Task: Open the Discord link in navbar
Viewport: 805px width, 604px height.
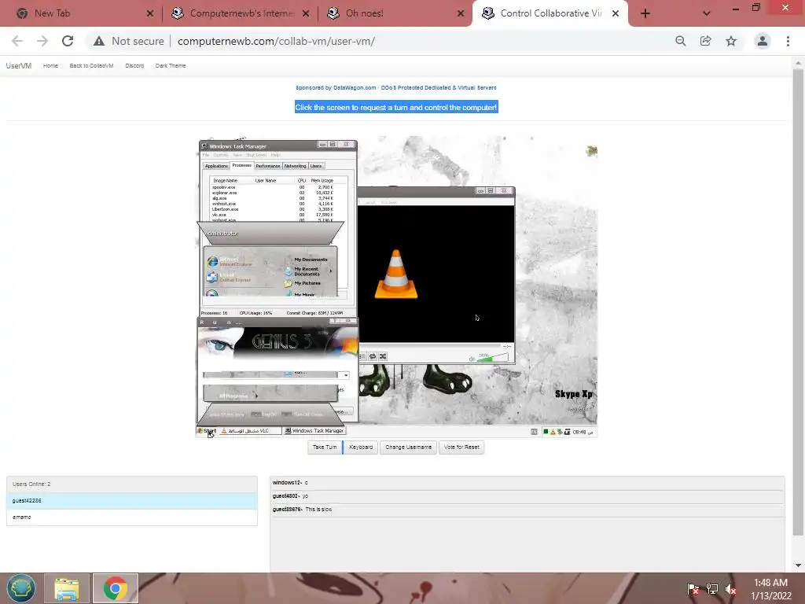Action: click(x=134, y=66)
